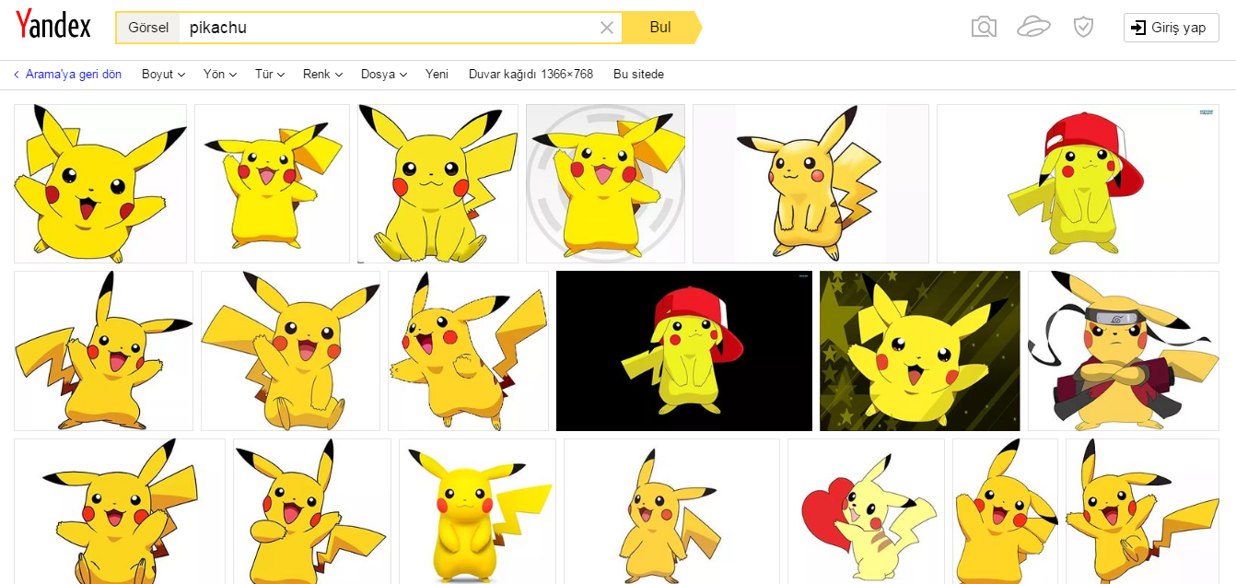Click the Yandex logo
The height and width of the screenshot is (584, 1236).
coord(53,25)
